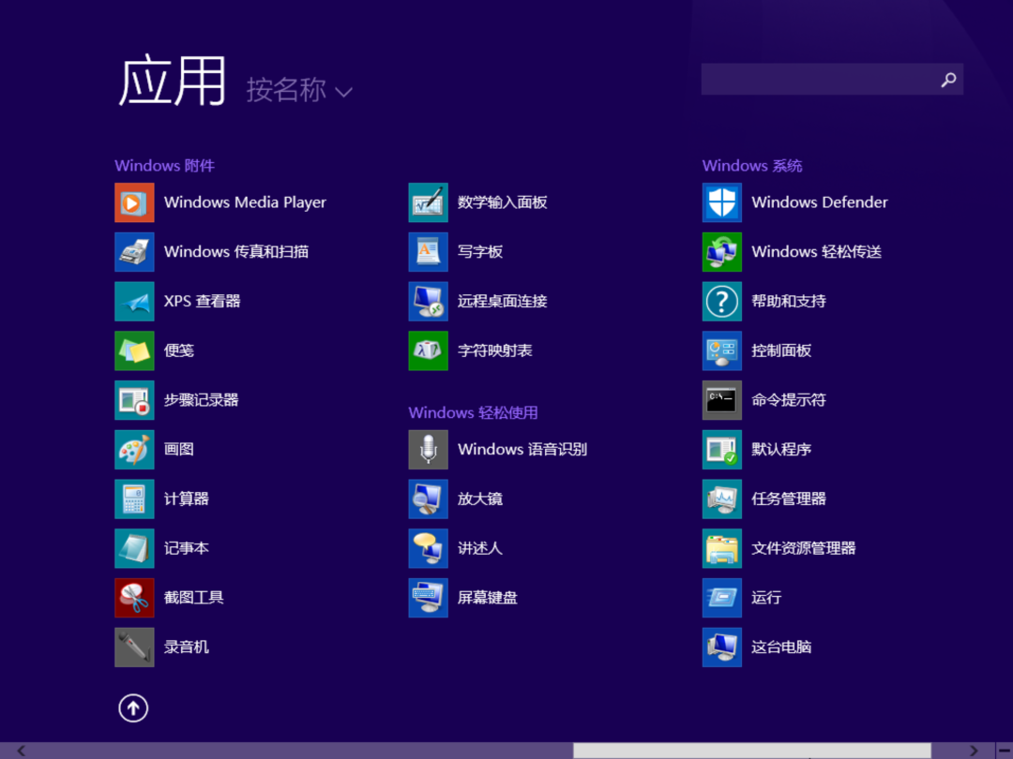Launch 命令提示符 console icon
The width and height of the screenshot is (1013, 759).
722,400
